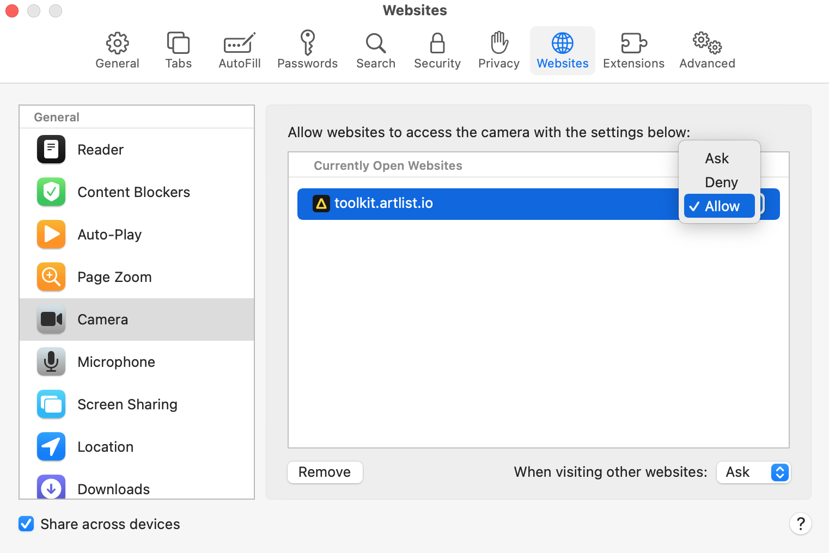The width and height of the screenshot is (829, 553).
Task: Click the Remove button
Action: click(x=325, y=472)
